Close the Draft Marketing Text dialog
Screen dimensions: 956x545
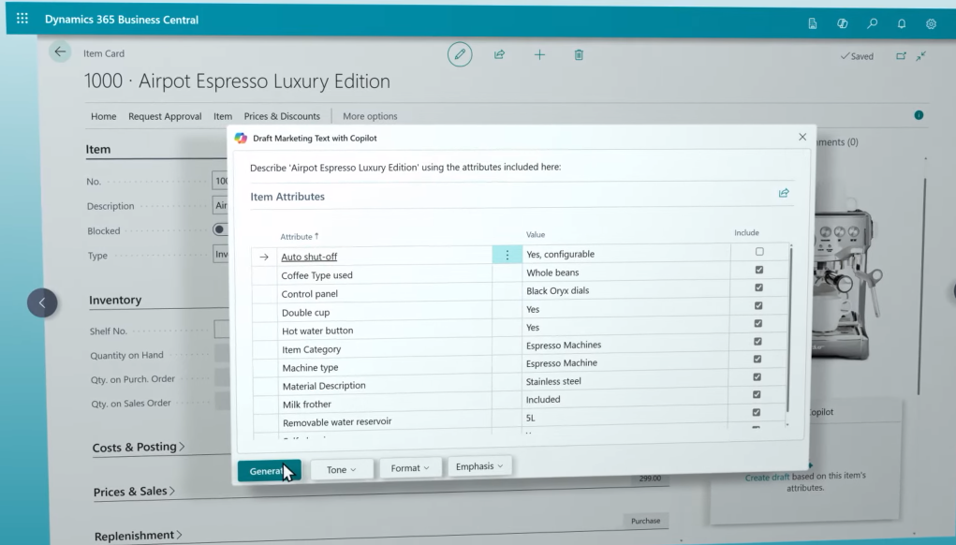802,137
